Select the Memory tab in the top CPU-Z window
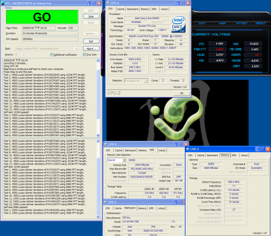The height and width of the screenshot is (236, 271). [145, 9]
